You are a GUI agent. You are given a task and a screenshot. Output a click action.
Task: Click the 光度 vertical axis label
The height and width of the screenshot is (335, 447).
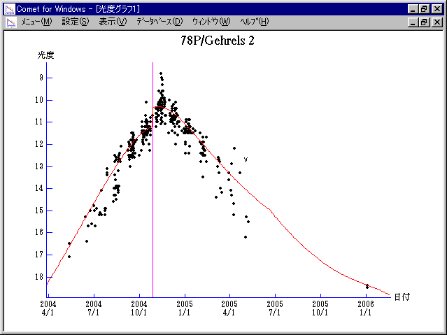[x=45, y=55]
